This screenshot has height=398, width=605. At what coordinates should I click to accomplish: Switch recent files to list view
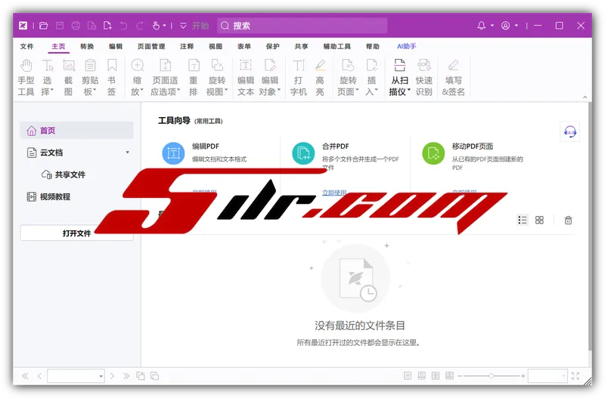523,220
